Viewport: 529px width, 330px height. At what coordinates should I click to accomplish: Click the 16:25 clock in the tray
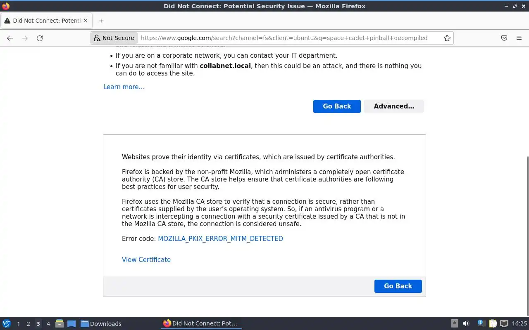[x=519, y=323]
